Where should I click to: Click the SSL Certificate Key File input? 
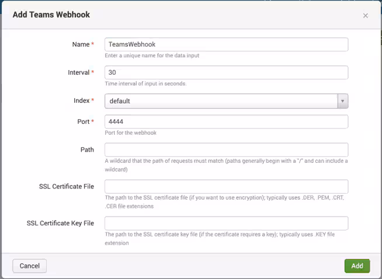(x=226, y=223)
